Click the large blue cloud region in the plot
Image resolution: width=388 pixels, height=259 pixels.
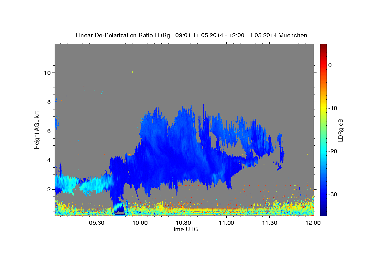(x=181, y=152)
